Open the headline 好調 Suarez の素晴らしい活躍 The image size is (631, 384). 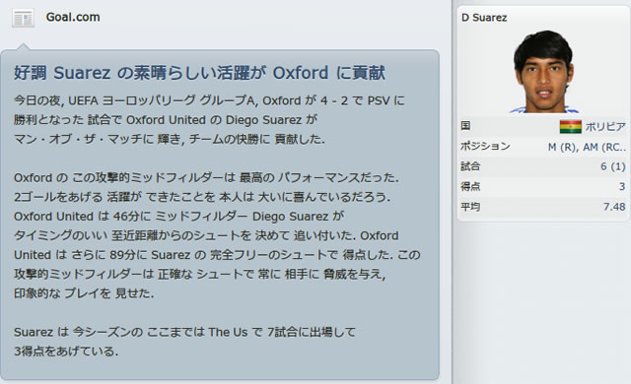(199, 73)
